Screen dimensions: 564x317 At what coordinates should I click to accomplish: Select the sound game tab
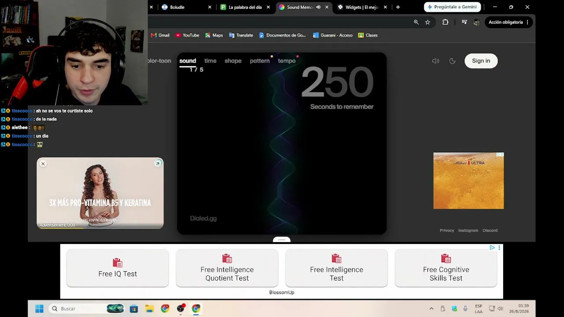(188, 61)
